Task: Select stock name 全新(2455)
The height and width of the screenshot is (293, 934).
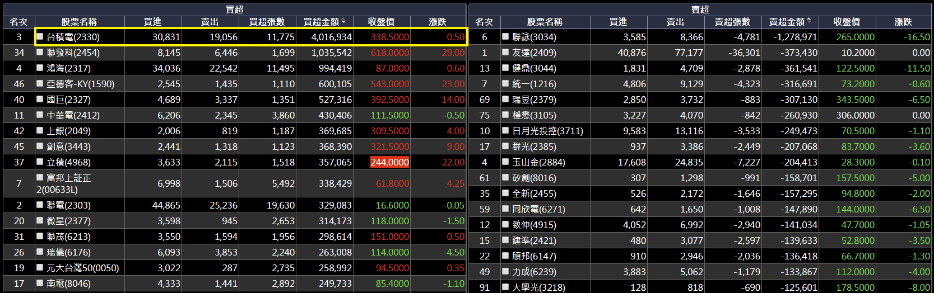Action: coord(534,193)
